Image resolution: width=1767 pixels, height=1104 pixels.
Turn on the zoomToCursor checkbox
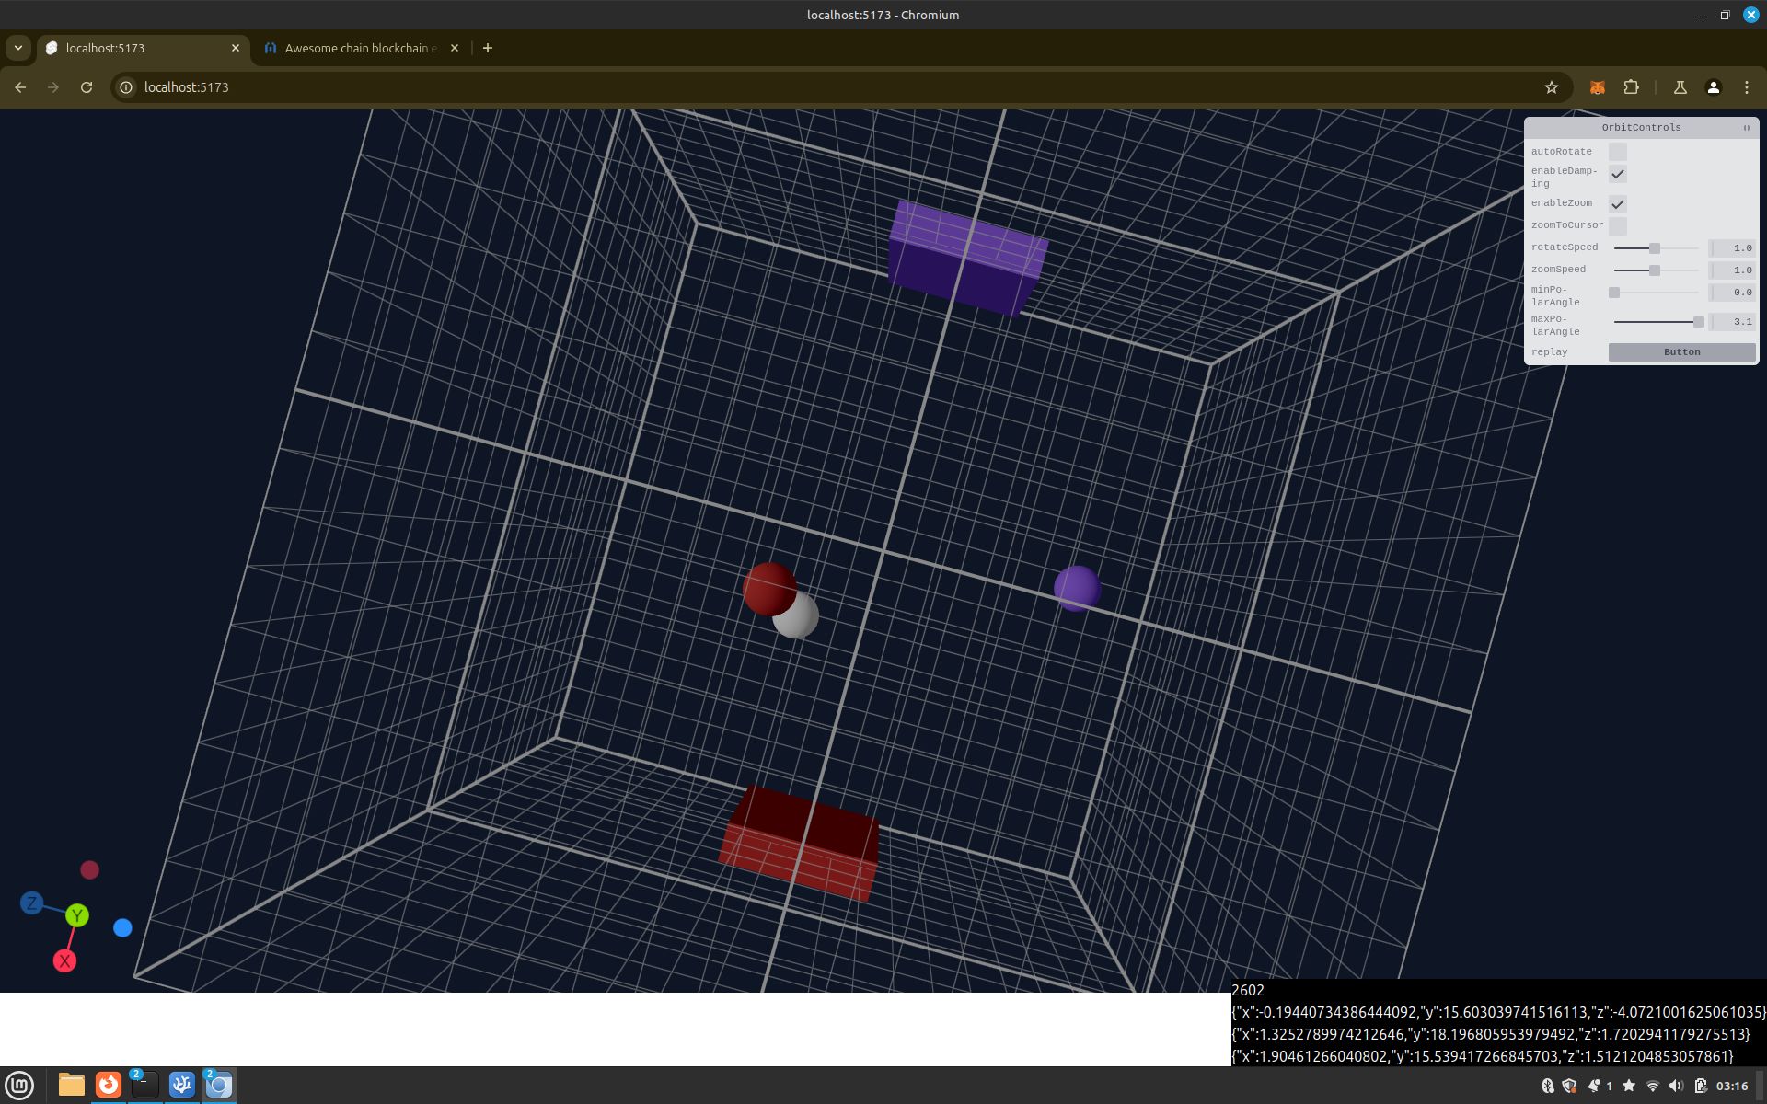1618,225
